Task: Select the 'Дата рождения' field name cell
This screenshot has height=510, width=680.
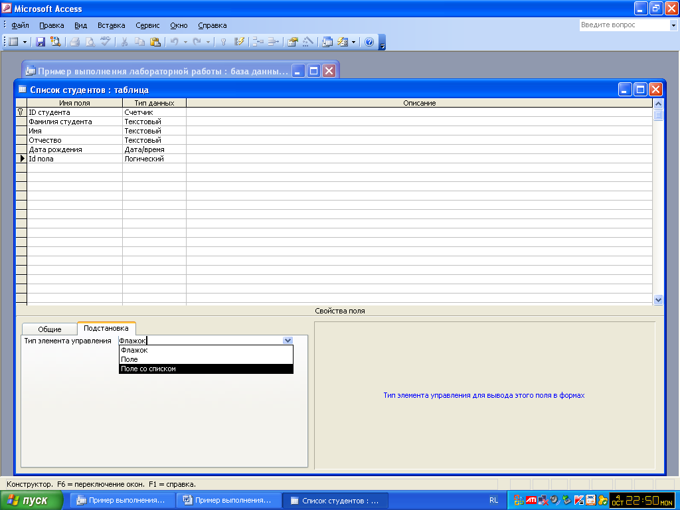Action: click(x=74, y=149)
